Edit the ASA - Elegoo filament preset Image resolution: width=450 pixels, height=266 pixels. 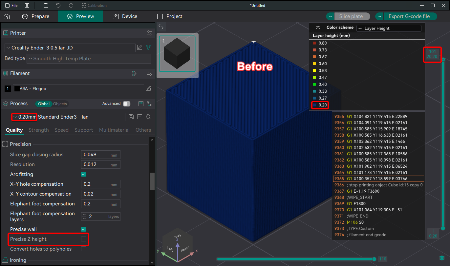(148, 88)
